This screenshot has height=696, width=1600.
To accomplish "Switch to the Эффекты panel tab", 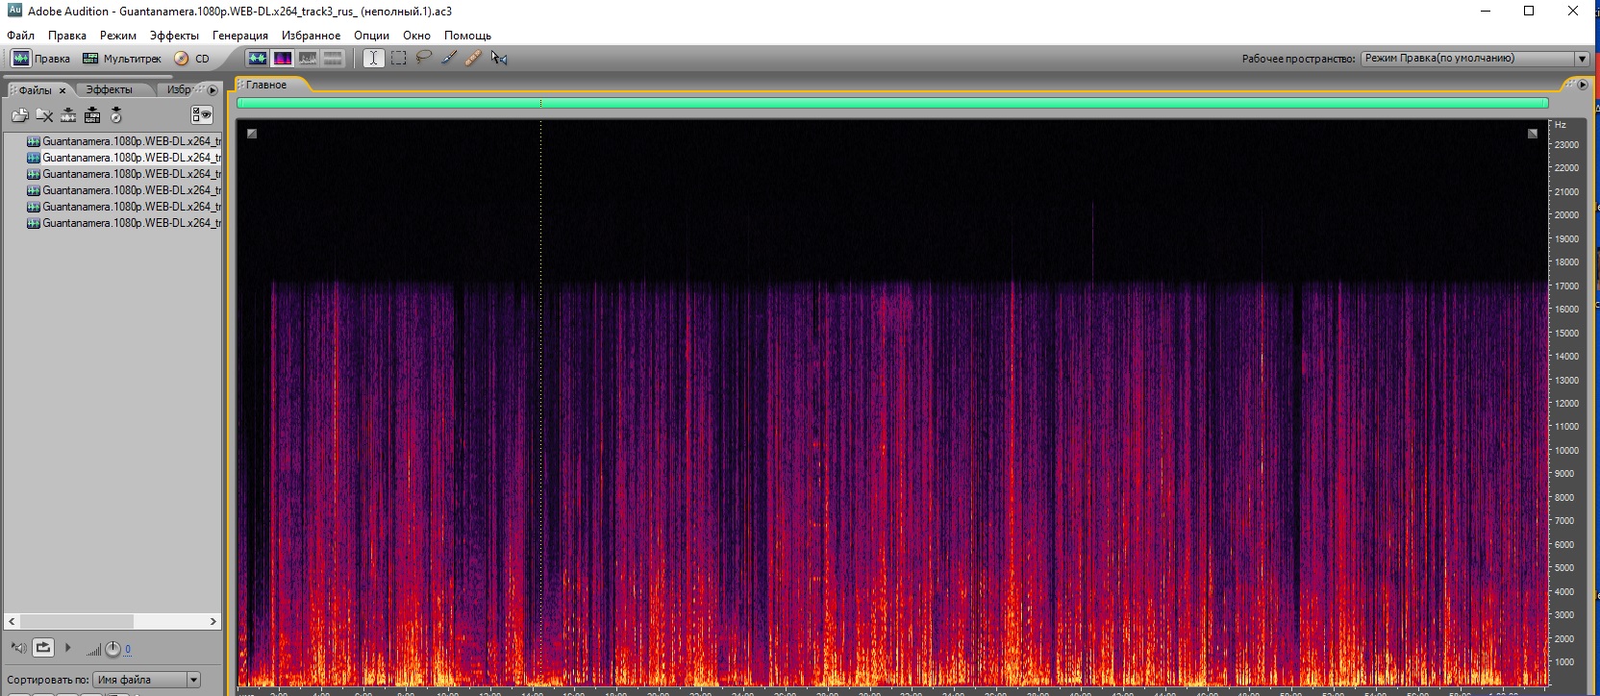I will [x=109, y=89].
